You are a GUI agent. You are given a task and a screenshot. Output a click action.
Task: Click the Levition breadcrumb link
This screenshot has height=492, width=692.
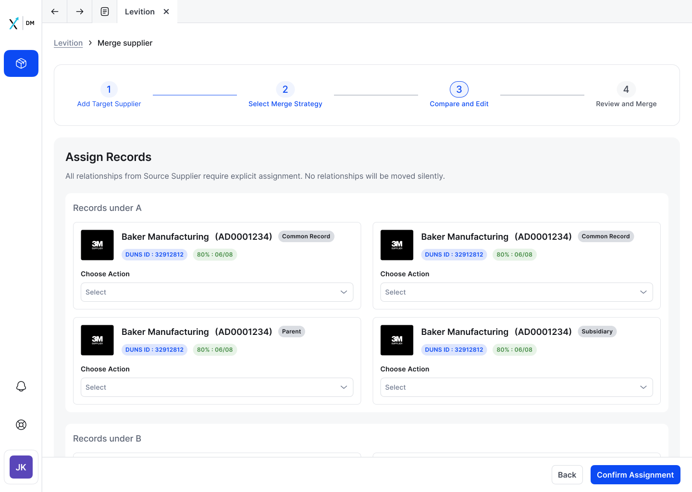point(68,43)
